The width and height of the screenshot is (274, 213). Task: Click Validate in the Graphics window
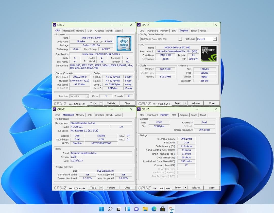click(x=196, y=103)
